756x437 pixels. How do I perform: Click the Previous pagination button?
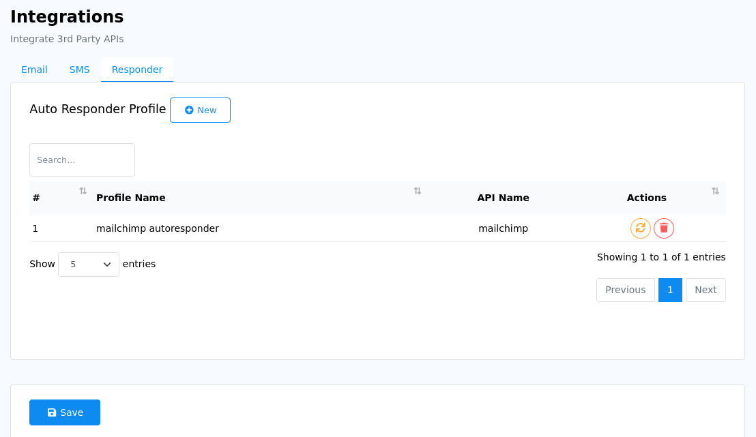[x=625, y=289]
